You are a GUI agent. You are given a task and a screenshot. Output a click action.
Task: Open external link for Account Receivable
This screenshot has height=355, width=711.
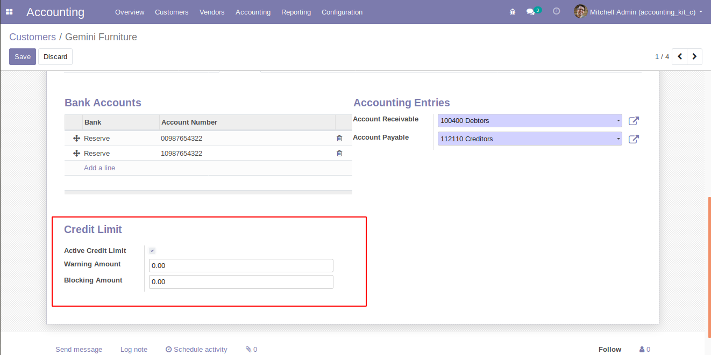point(634,121)
